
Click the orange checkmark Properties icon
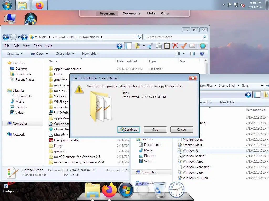pos(184,46)
